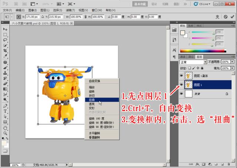This screenshot has width=237, height=168.
Task: Click toolbox foreground color swatch
Action: pos(4,143)
